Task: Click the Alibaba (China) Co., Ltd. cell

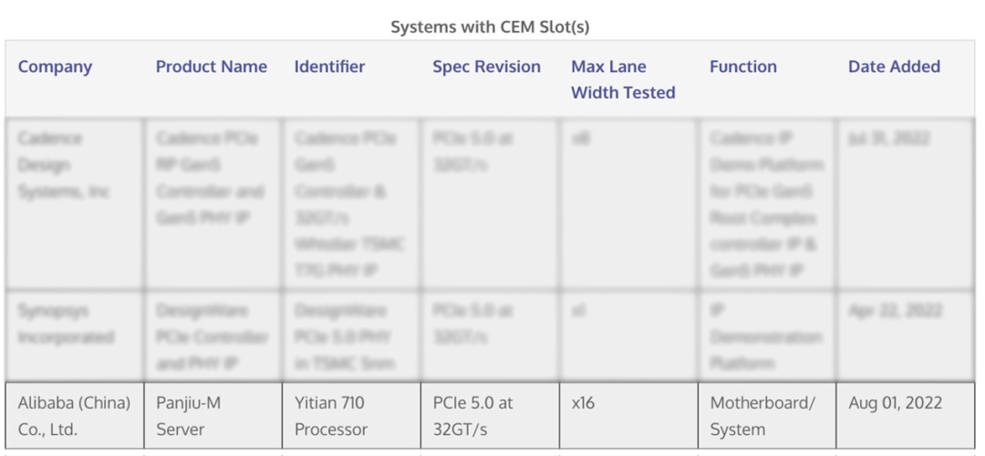Action: coord(74,416)
